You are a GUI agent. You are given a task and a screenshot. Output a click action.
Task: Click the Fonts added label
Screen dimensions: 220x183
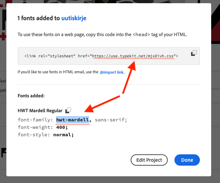coord(31,96)
